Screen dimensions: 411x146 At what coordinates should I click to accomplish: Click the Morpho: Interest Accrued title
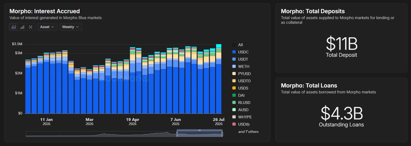[45, 11]
